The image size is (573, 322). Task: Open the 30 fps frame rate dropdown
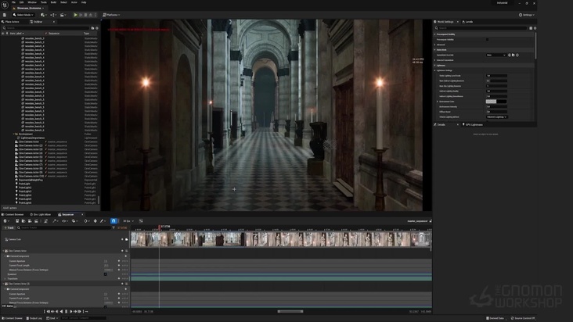point(128,221)
